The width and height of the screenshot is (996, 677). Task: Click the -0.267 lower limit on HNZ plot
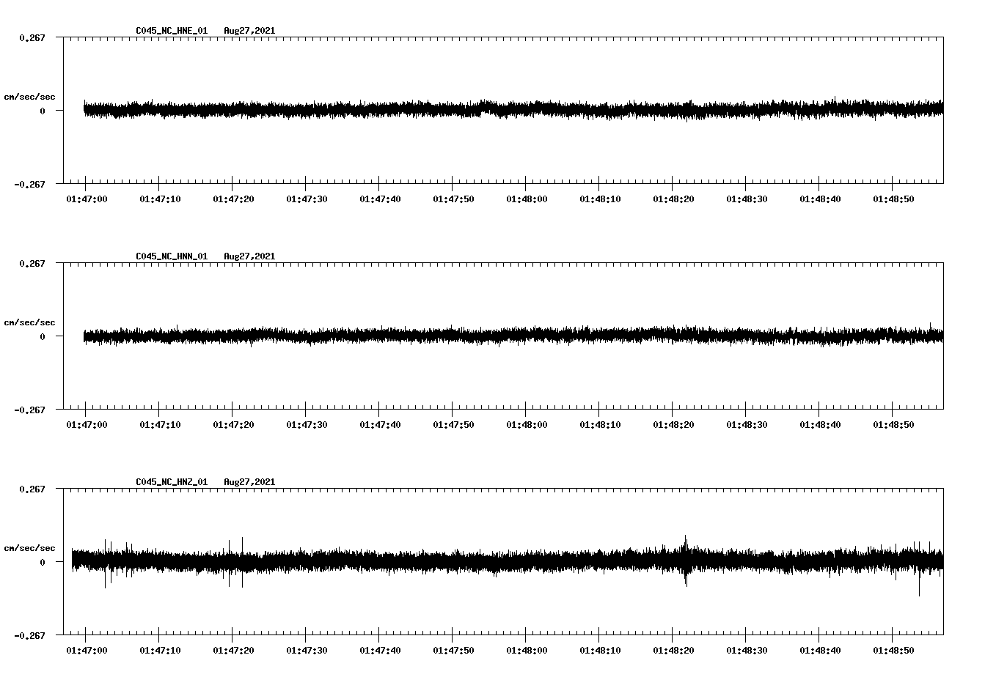(29, 635)
